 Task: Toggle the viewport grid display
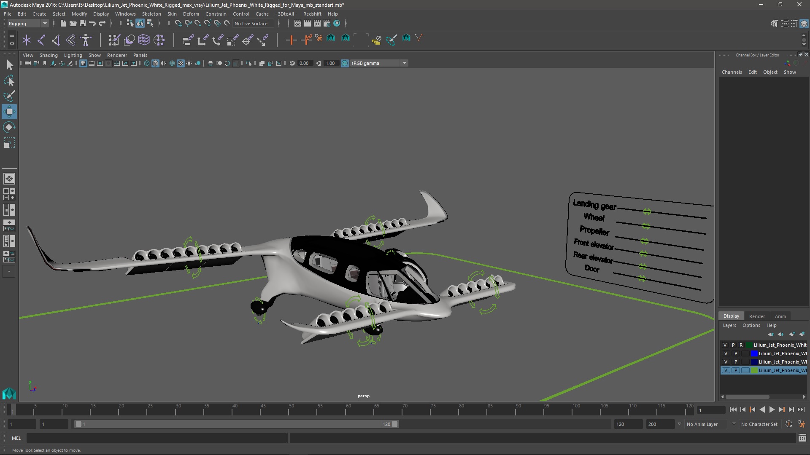point(83,63)
